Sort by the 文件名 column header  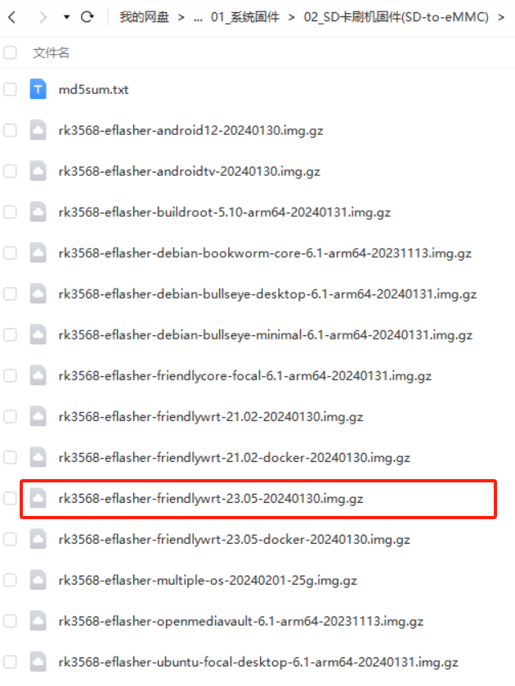tap(51, 52)
